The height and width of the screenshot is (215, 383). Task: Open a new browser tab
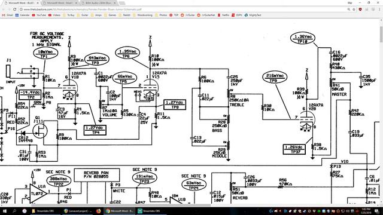pos(122,3)
